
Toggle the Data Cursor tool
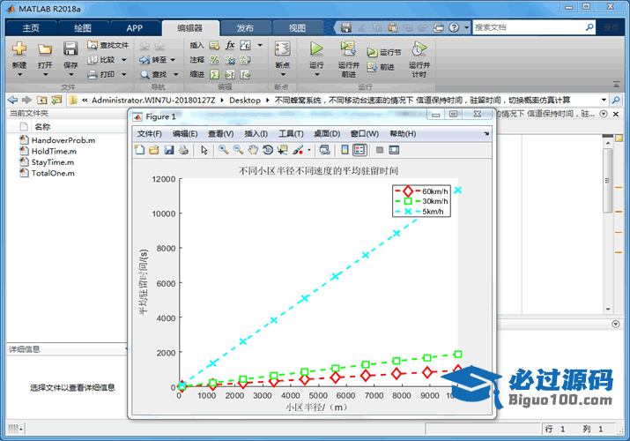[283, 150]
